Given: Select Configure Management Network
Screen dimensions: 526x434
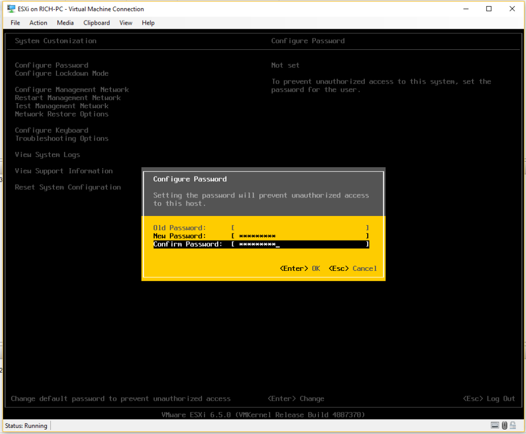Looking at the screenshot, I should coord(72,90).
